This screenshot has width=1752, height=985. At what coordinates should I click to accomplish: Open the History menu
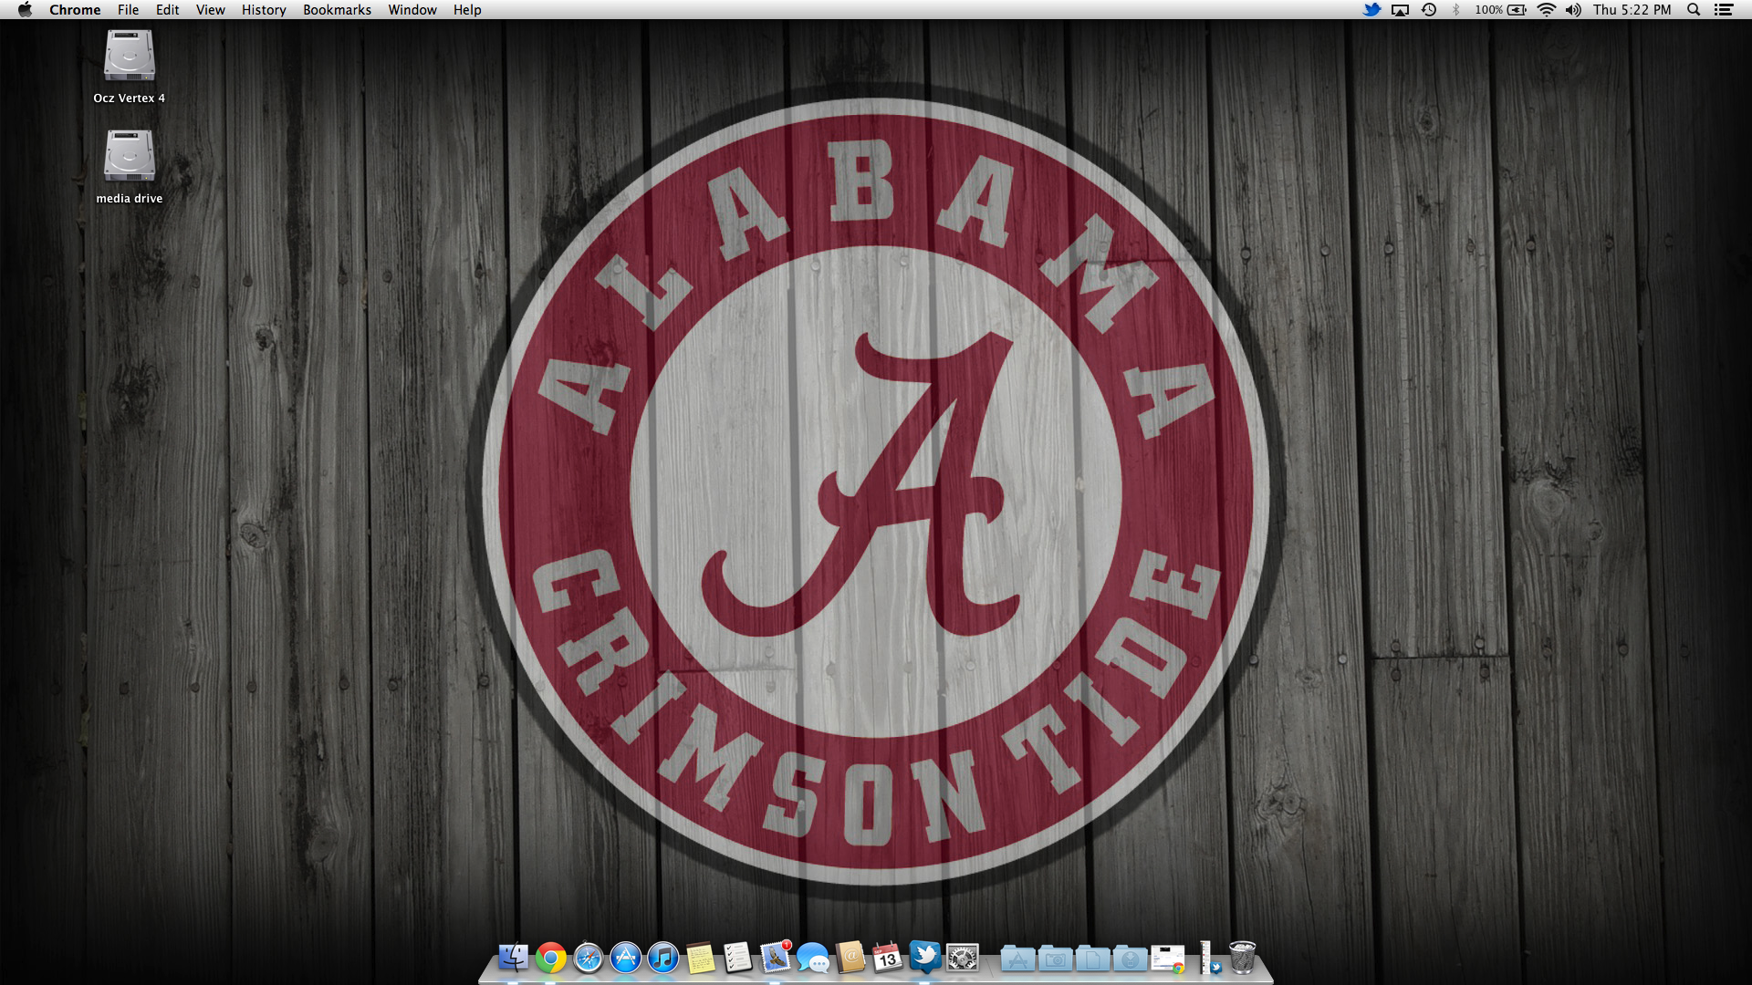tap(264, 10)
